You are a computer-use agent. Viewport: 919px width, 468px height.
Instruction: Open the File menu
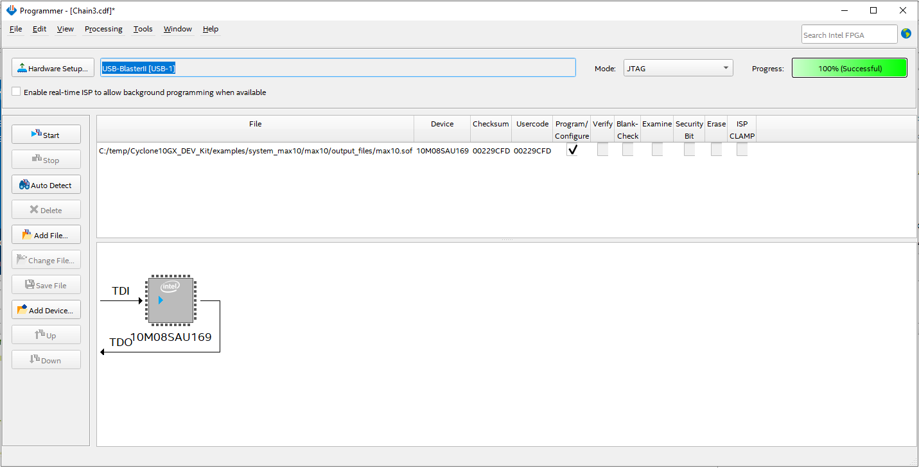[x=16, y=29]
